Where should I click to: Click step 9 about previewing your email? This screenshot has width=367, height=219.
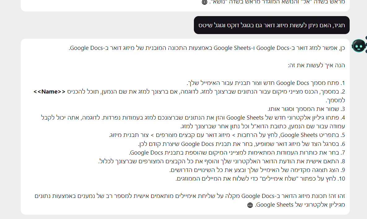(x=257, y=170)
